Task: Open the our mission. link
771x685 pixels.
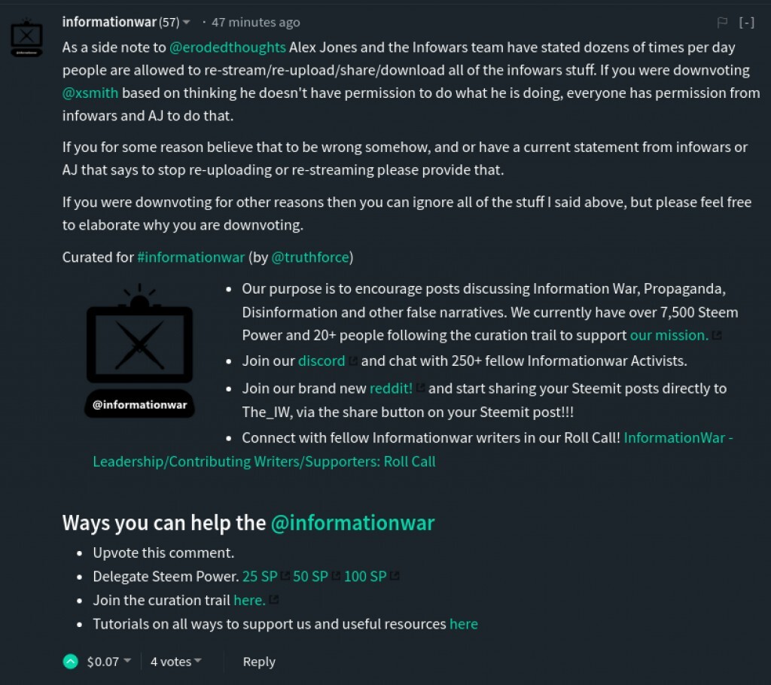Action: [669, 336]
